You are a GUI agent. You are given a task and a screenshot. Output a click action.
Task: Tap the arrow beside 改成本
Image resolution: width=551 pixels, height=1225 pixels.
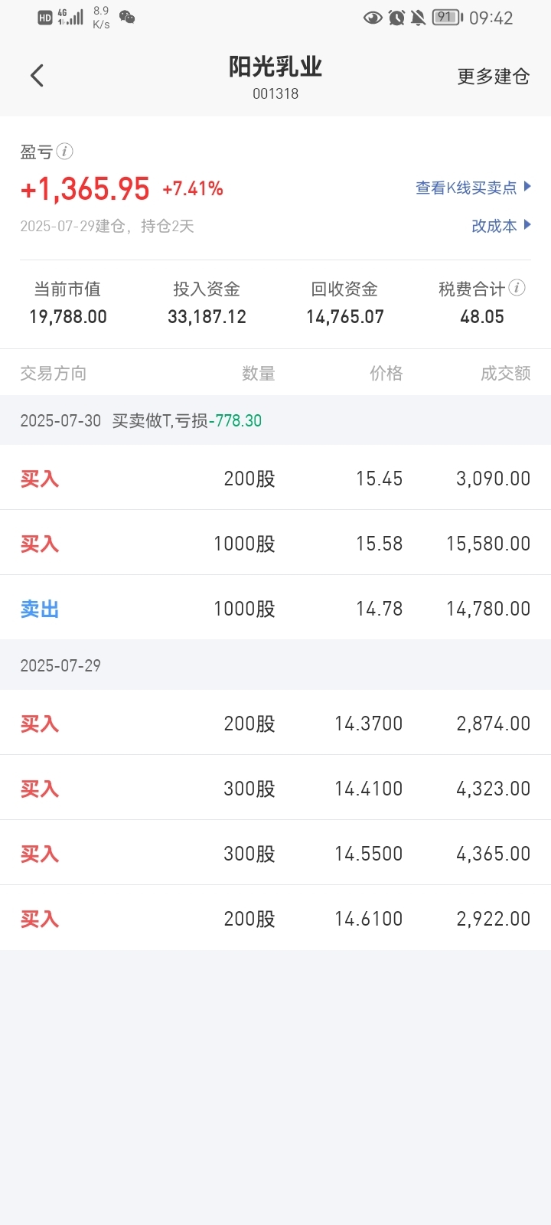click(x=527, y=225)
